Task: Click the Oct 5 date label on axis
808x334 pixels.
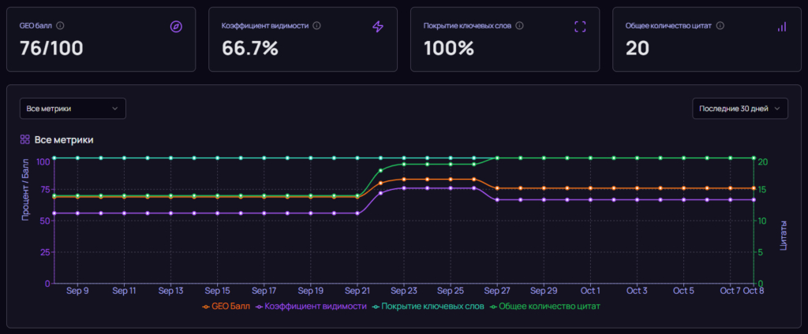Action: 684,291
